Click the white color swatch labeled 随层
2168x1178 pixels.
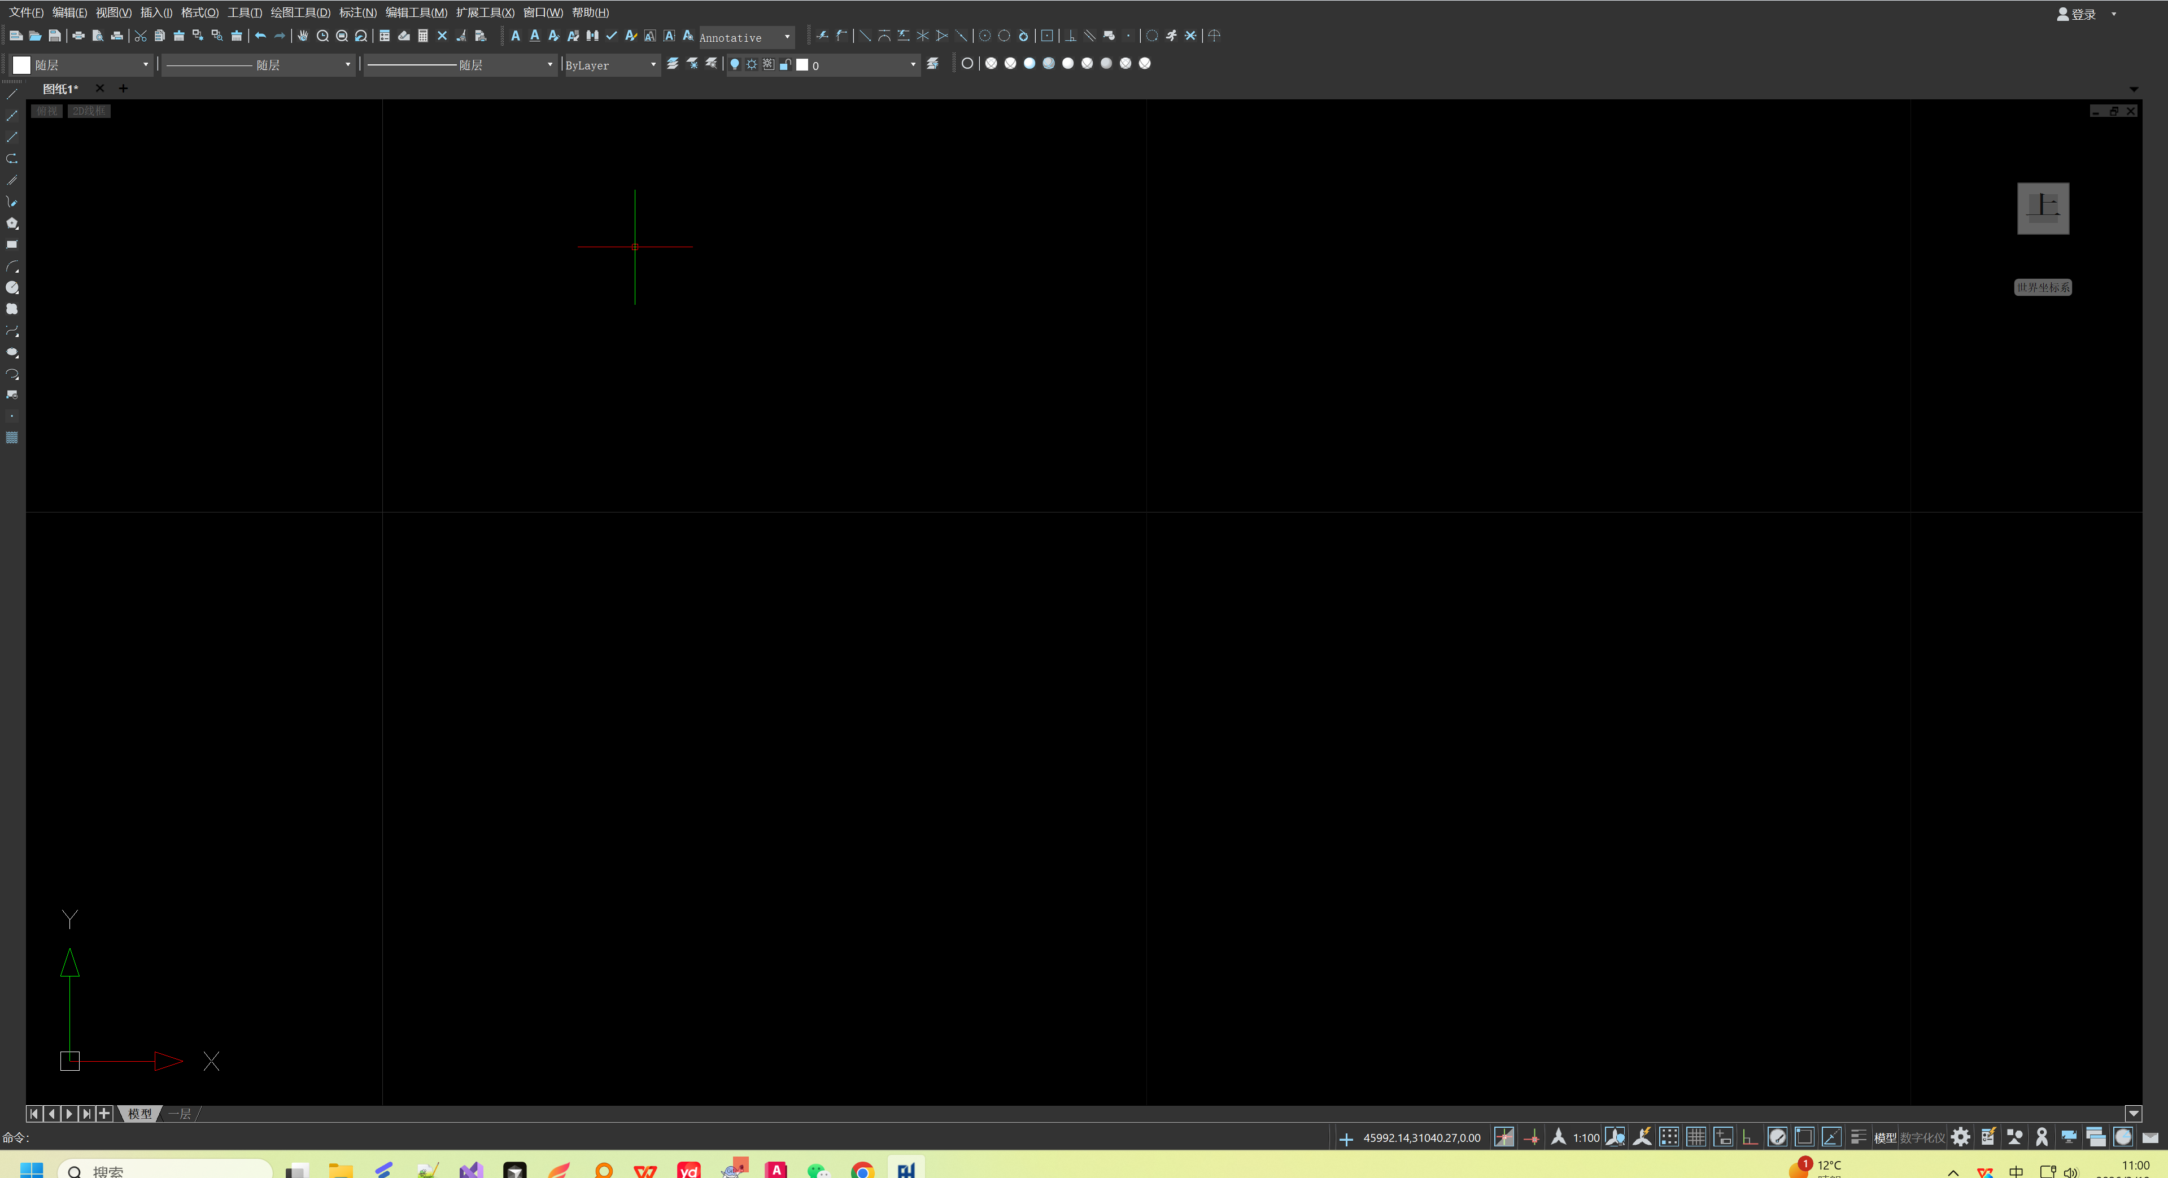pos(22,65)
